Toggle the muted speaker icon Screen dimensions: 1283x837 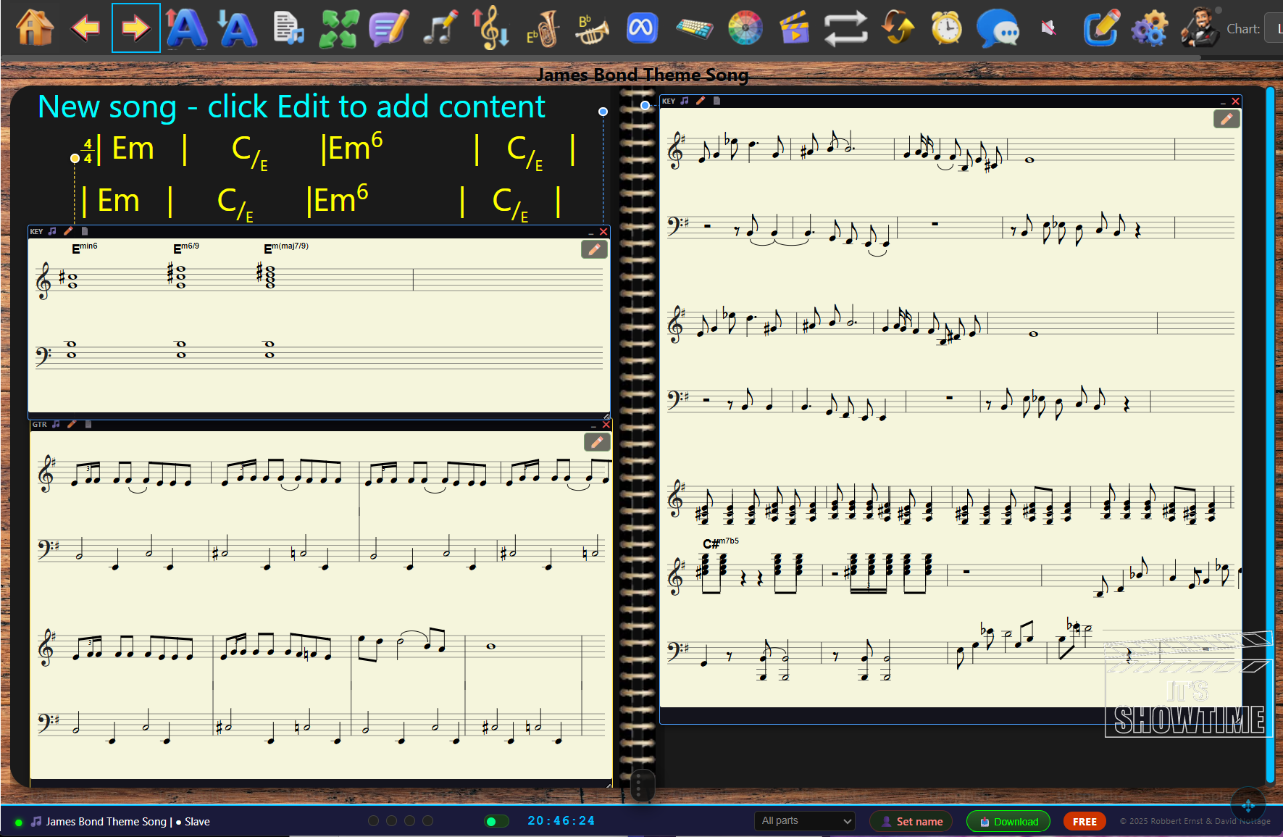[x=1048, y=28]
